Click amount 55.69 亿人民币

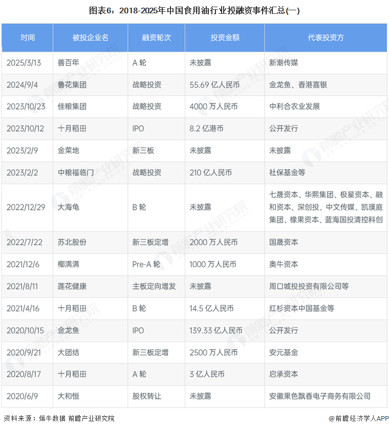coord(214,85)
